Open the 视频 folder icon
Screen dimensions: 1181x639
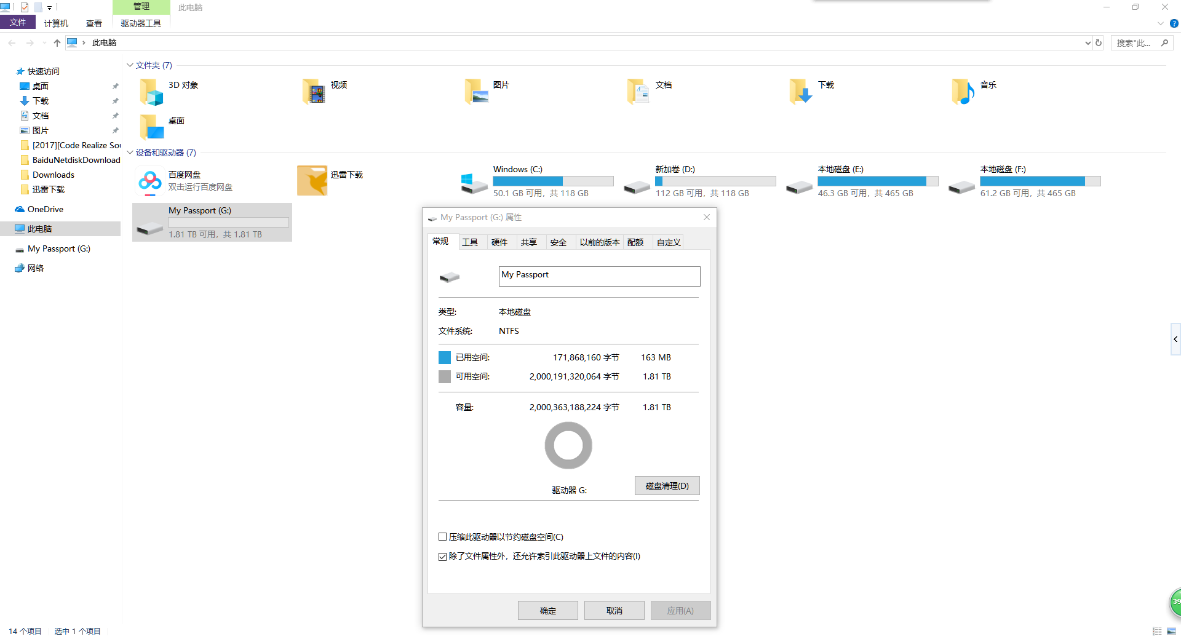(314, 92)
